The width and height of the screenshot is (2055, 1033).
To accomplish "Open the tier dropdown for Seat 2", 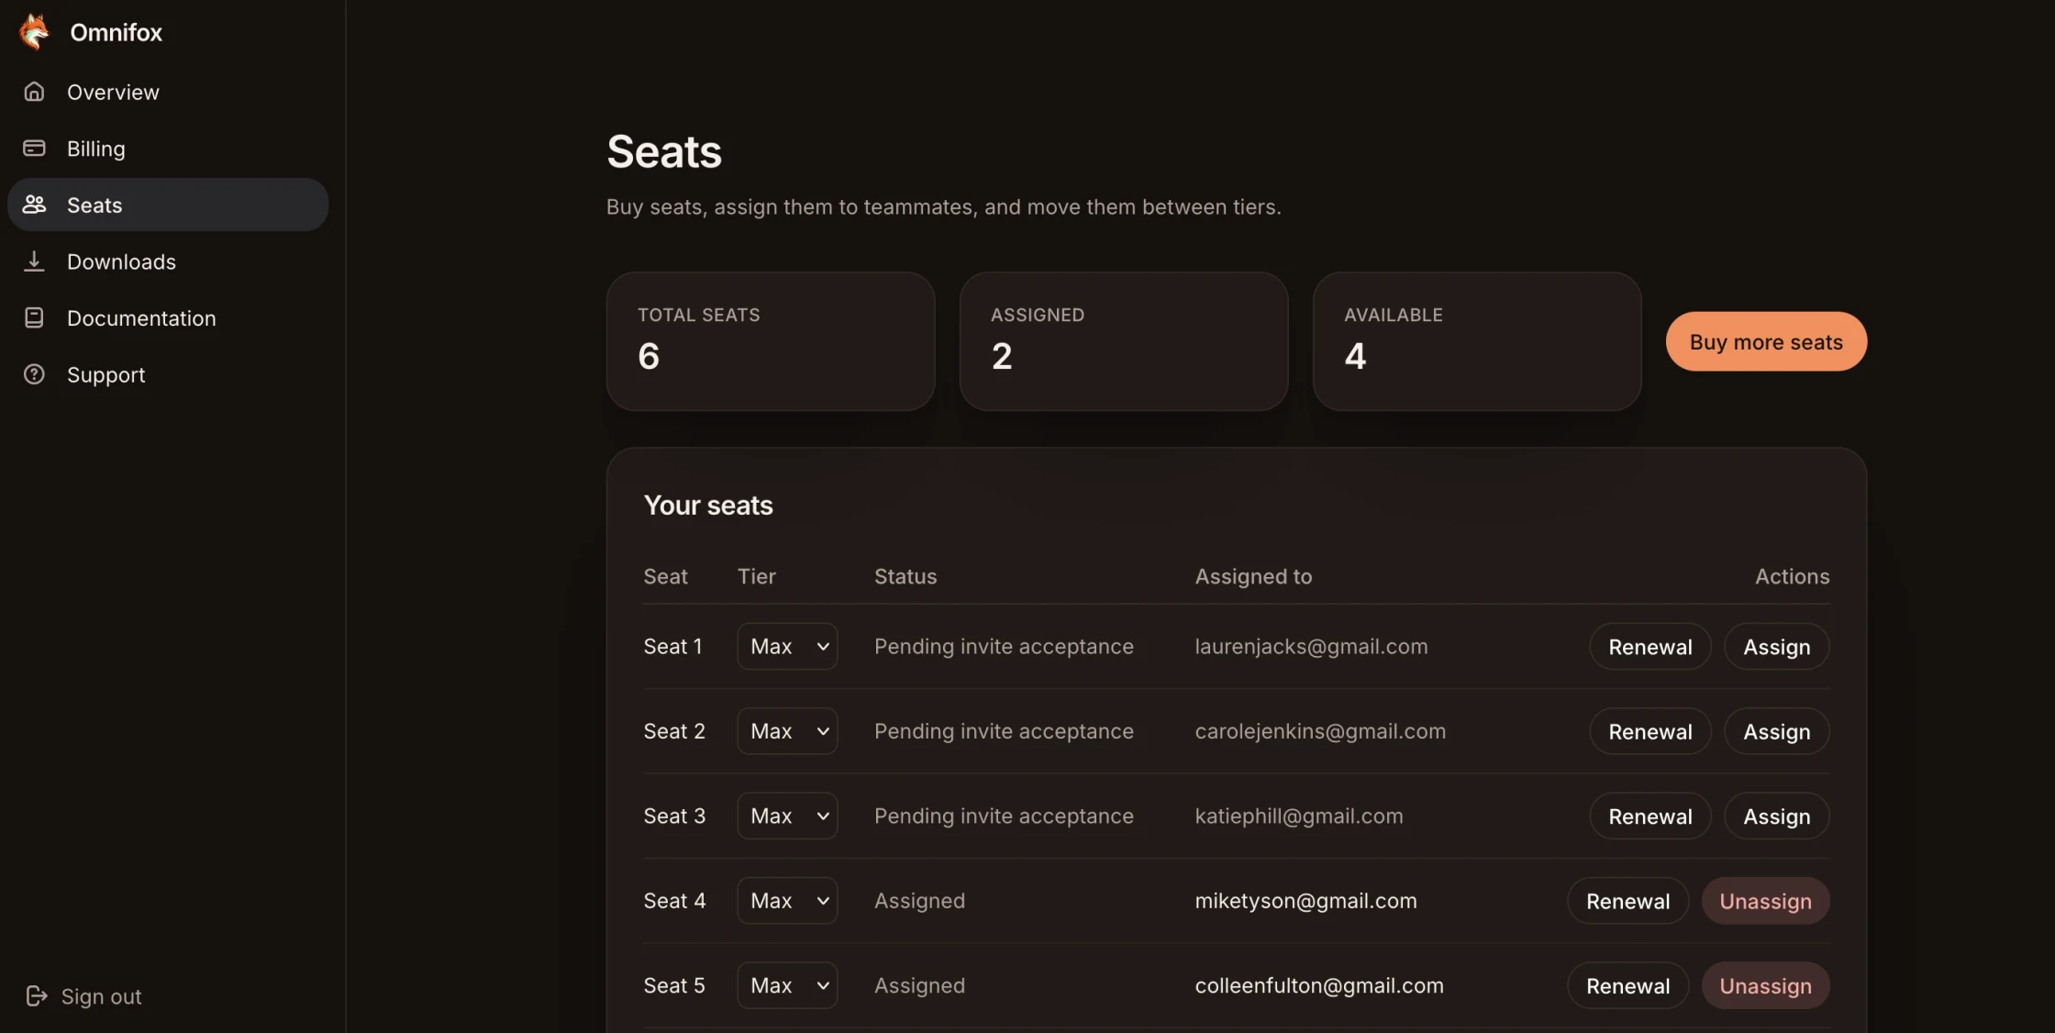I will 787,731.
